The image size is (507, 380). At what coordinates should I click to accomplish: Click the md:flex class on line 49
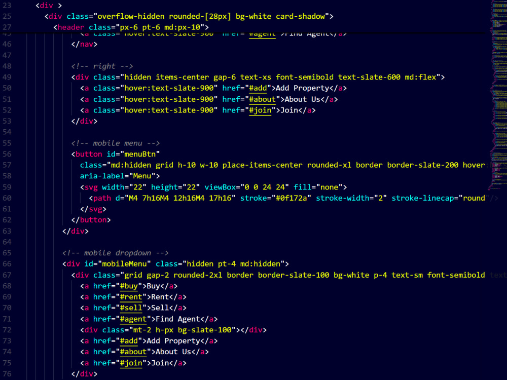point(420,77)
